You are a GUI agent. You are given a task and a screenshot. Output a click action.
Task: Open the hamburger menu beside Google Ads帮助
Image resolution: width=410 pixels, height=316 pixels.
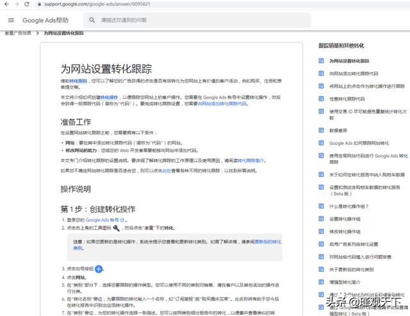(x=11, y=20)
